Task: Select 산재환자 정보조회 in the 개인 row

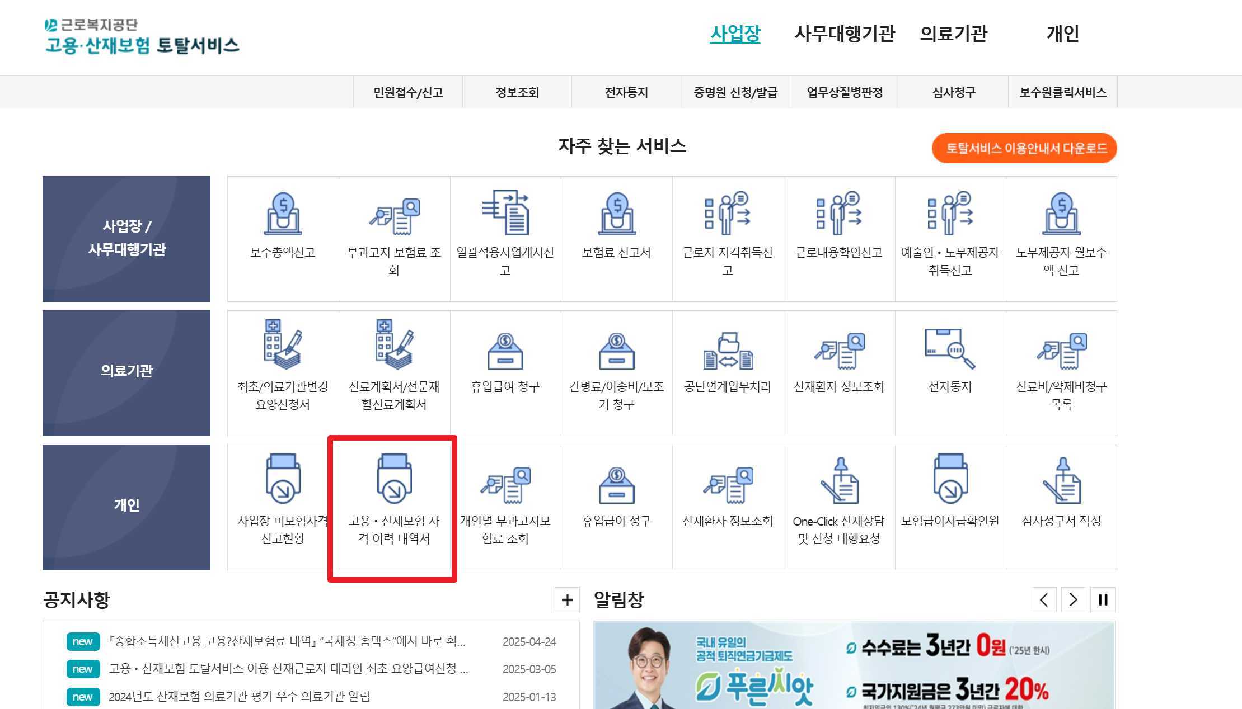Action: pos(728,503)
